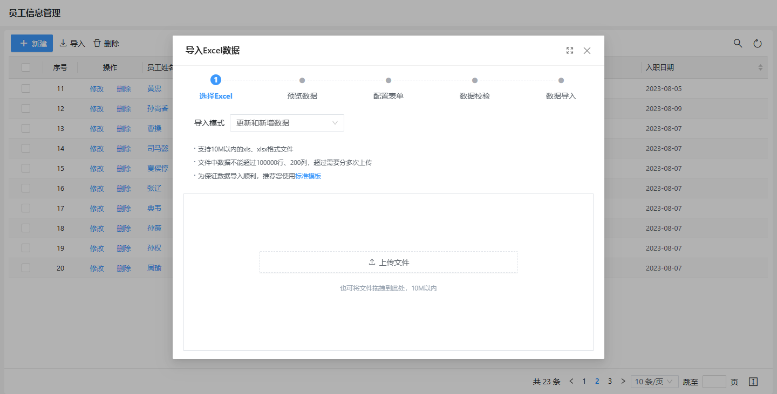Click the search magnifier icon
777x394 pixels.
coord(738,44)
